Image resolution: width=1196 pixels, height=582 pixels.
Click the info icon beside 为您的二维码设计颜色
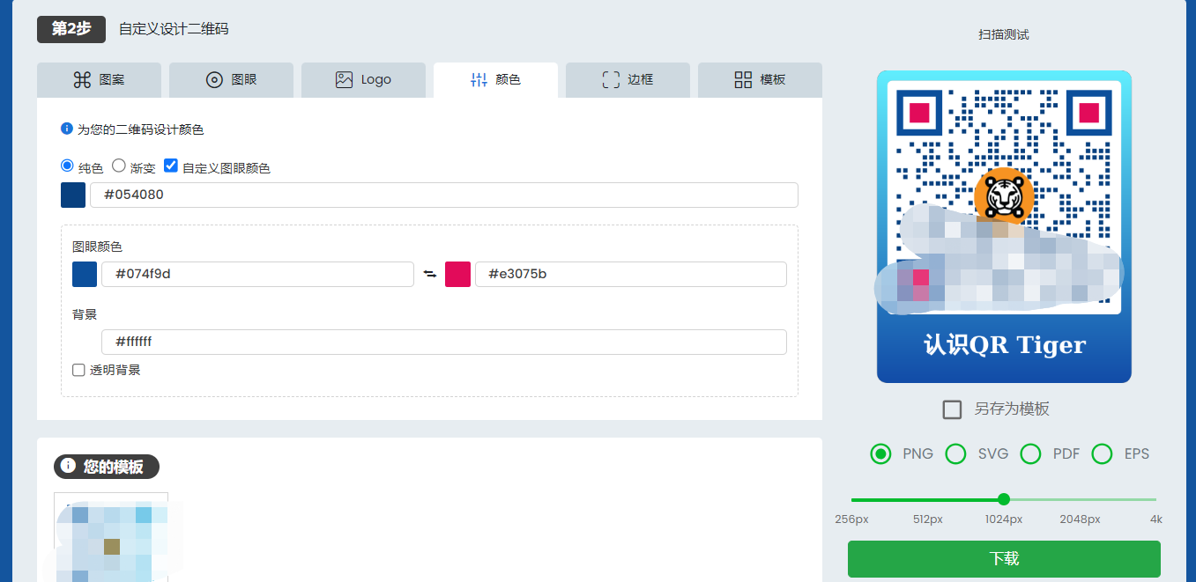tap(66, 129)
